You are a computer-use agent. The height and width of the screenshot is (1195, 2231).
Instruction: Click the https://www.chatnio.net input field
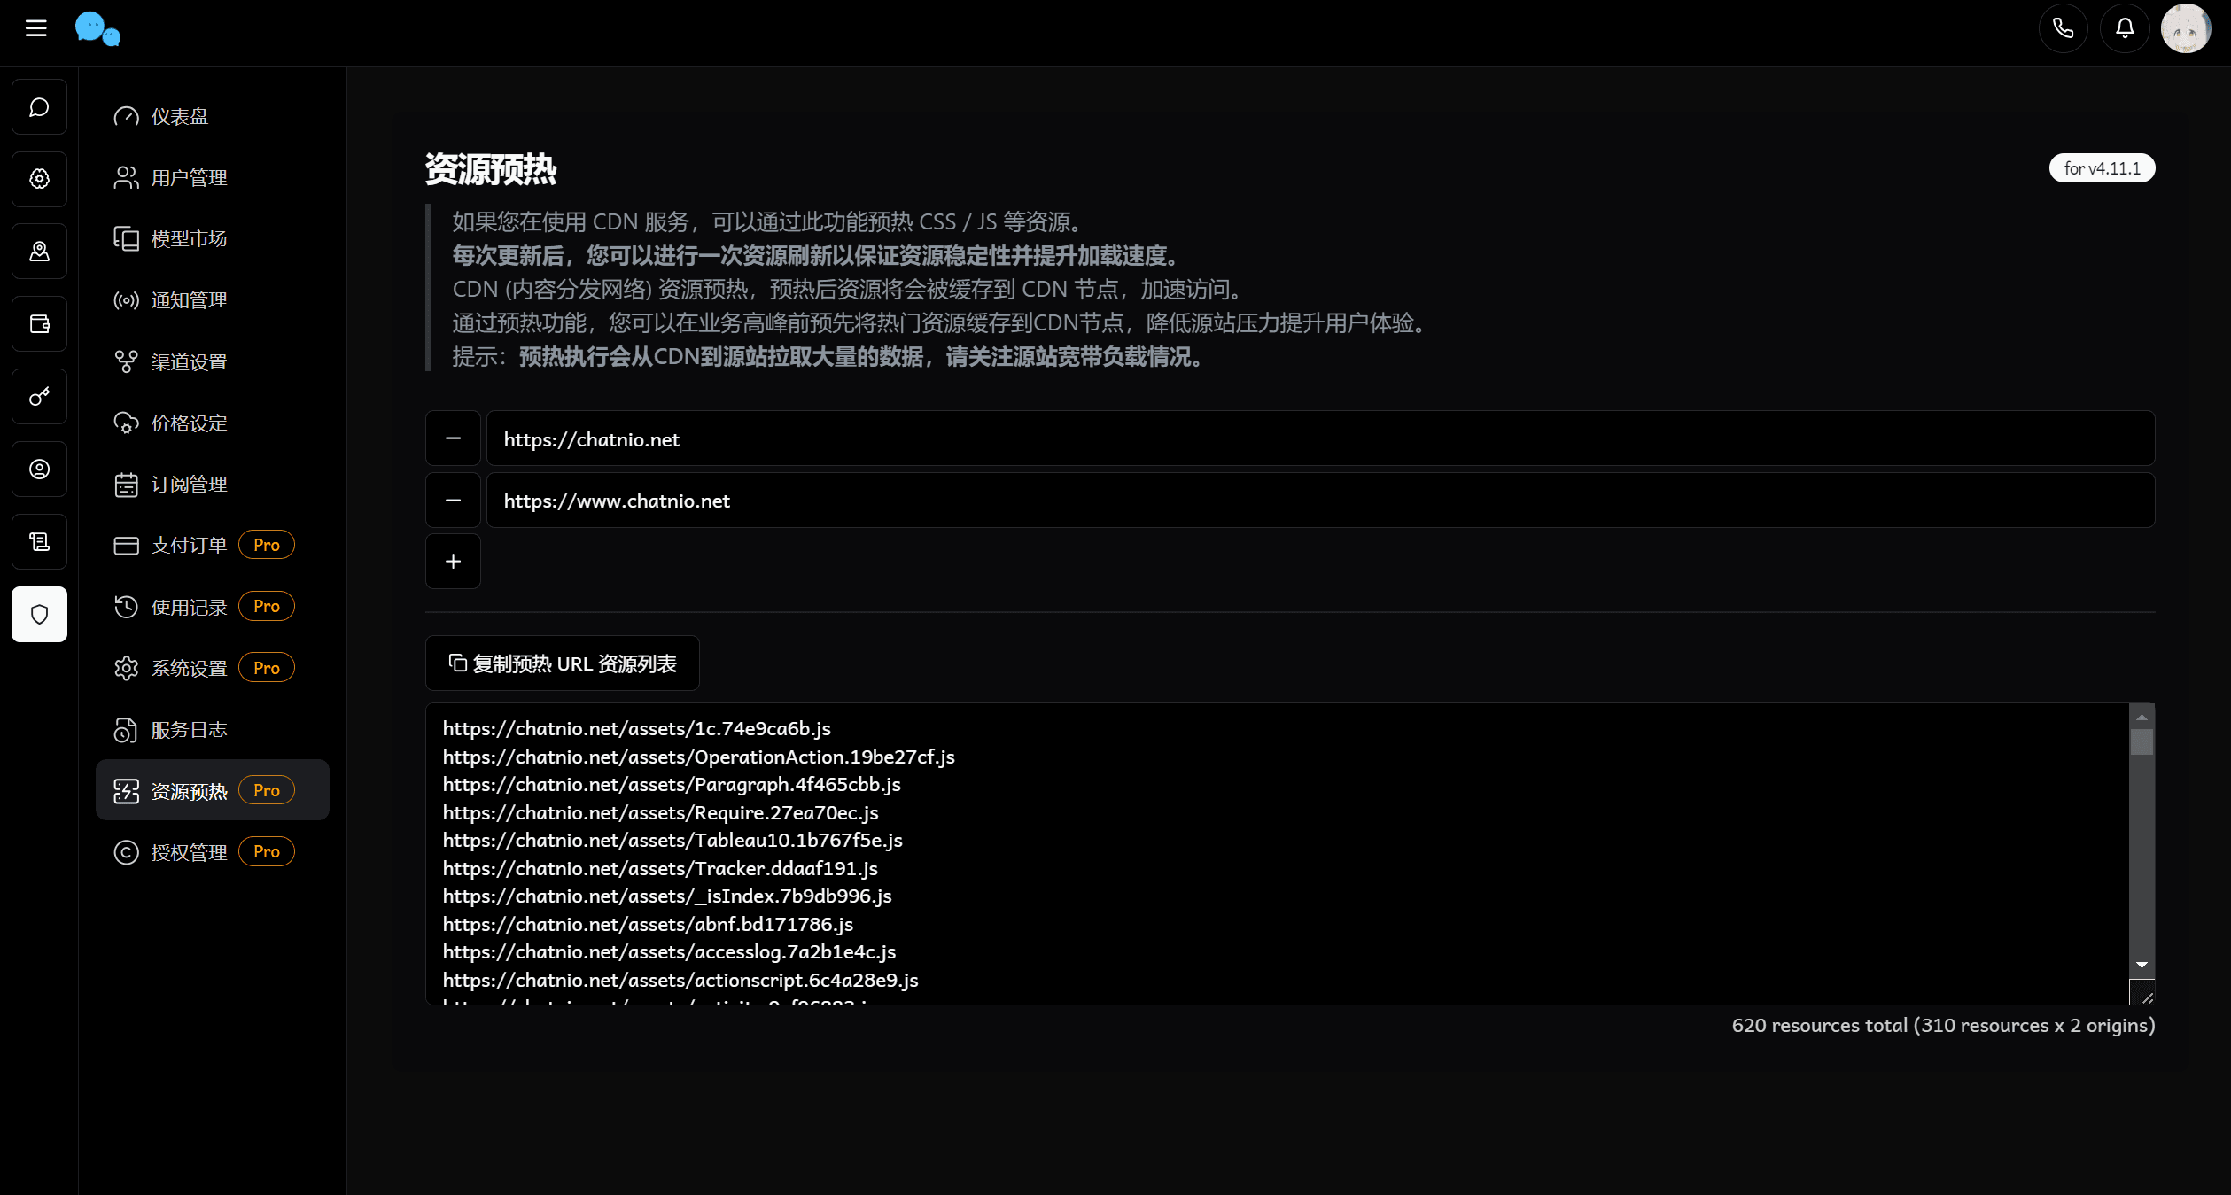(x=1320, y=501)
